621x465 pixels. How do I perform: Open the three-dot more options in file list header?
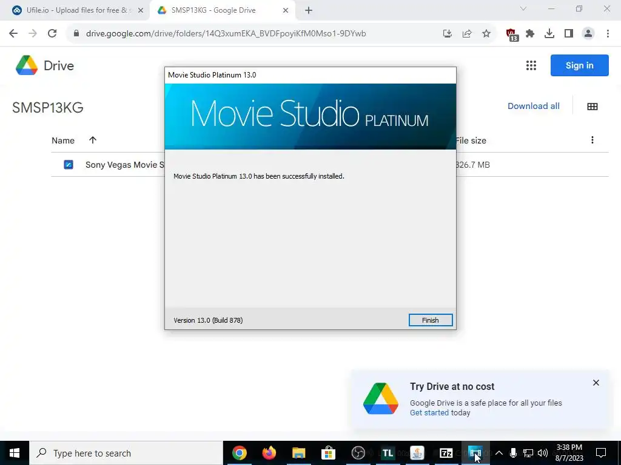click(592, 140)
